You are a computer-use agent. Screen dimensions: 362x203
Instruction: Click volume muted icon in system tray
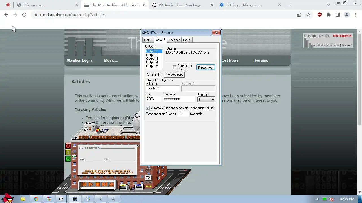pyautogui.click(x=331, y=199)
